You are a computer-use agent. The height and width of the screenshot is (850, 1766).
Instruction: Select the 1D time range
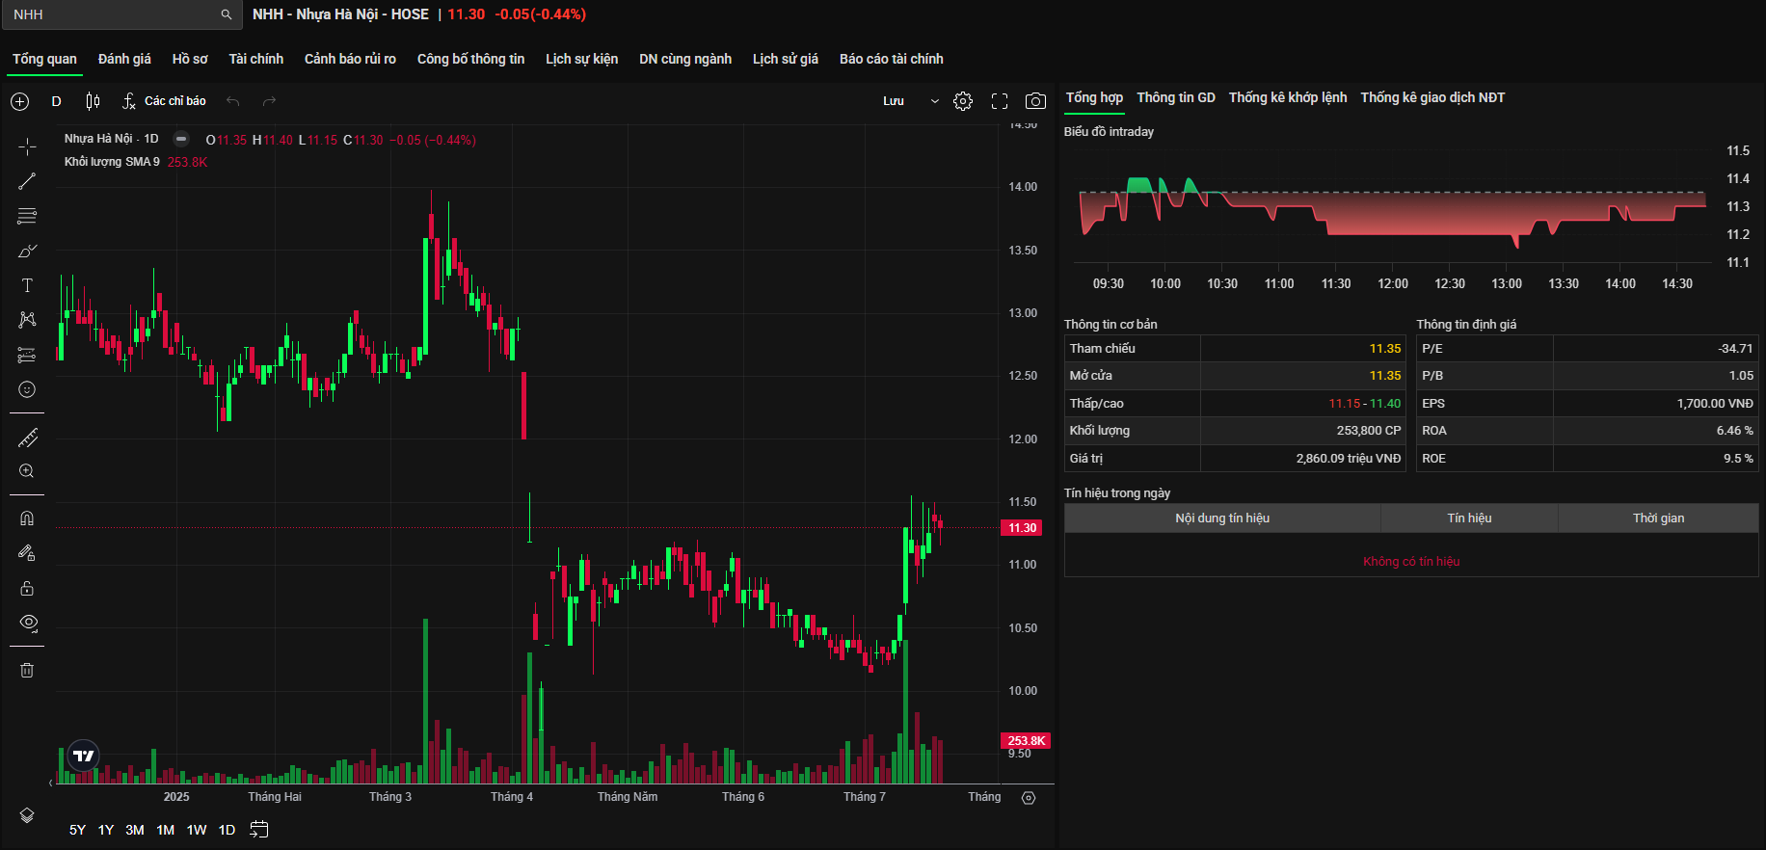pyautogui.click(x=227, y=830)
